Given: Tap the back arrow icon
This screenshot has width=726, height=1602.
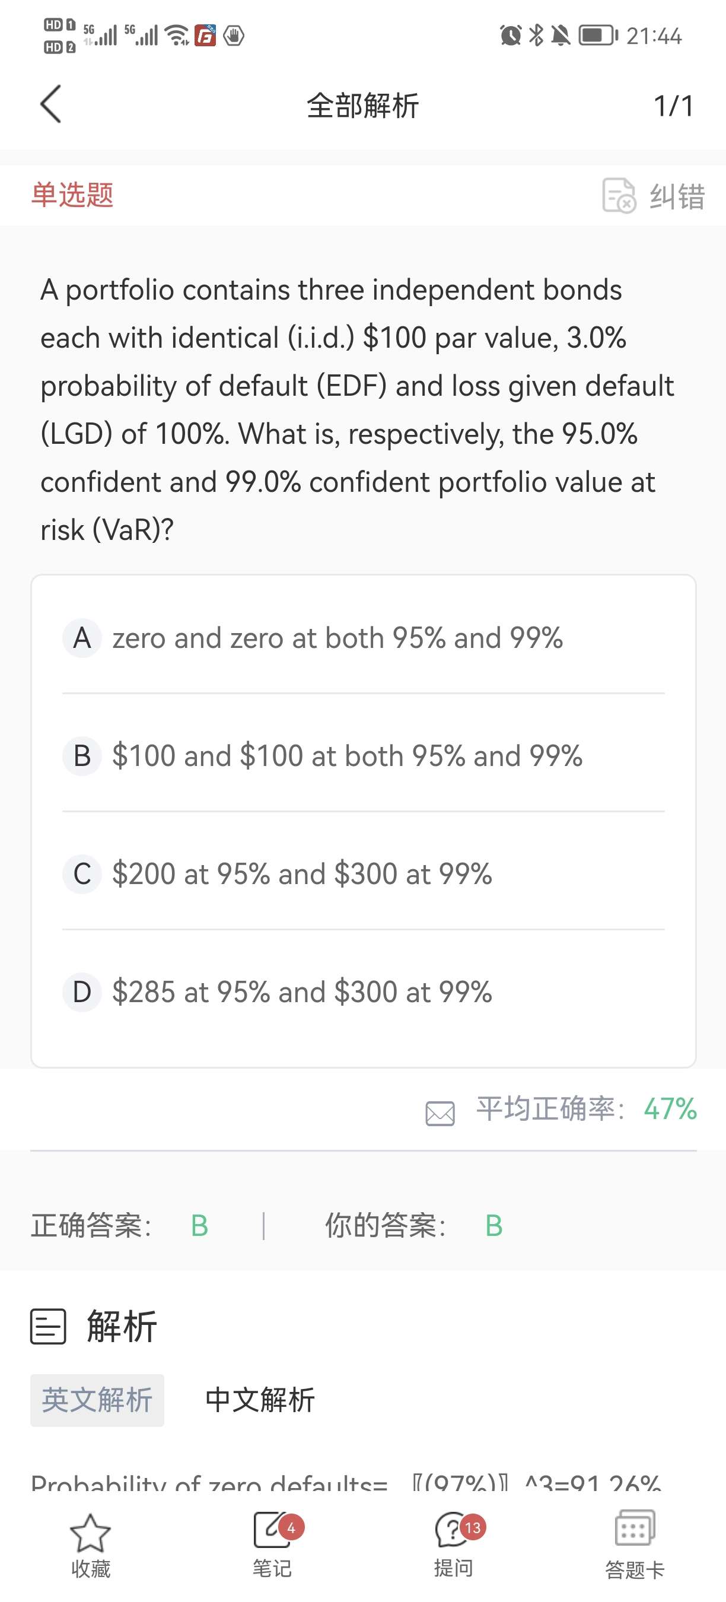Looking at the screenshot, I should click(x=51, y=104).
